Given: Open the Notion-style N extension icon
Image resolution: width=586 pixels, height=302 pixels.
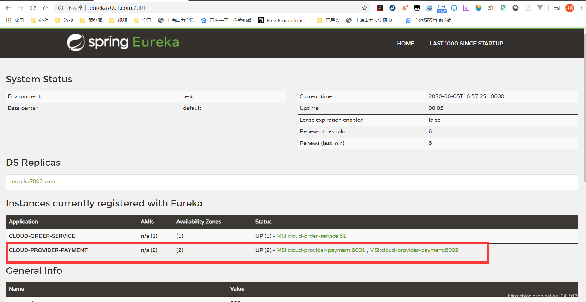Looking at the screenshot, I should [491, 8].
